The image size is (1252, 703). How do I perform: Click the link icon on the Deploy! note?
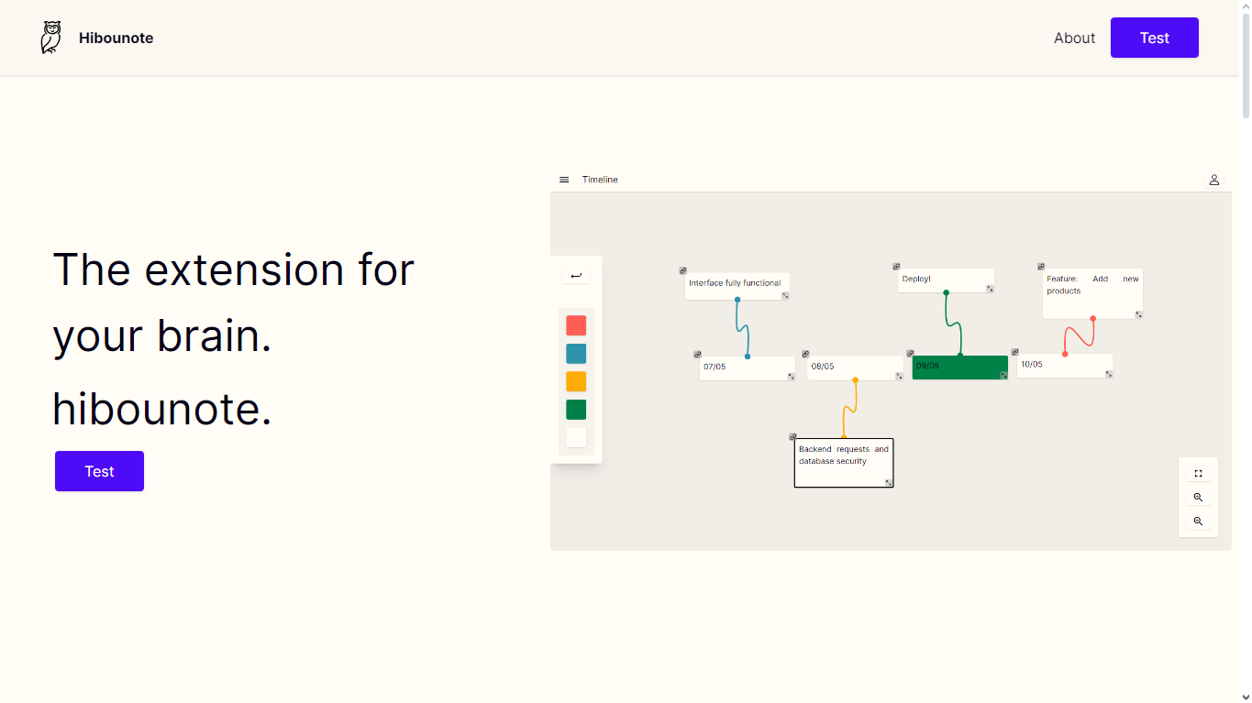click(x=896, y=267)
